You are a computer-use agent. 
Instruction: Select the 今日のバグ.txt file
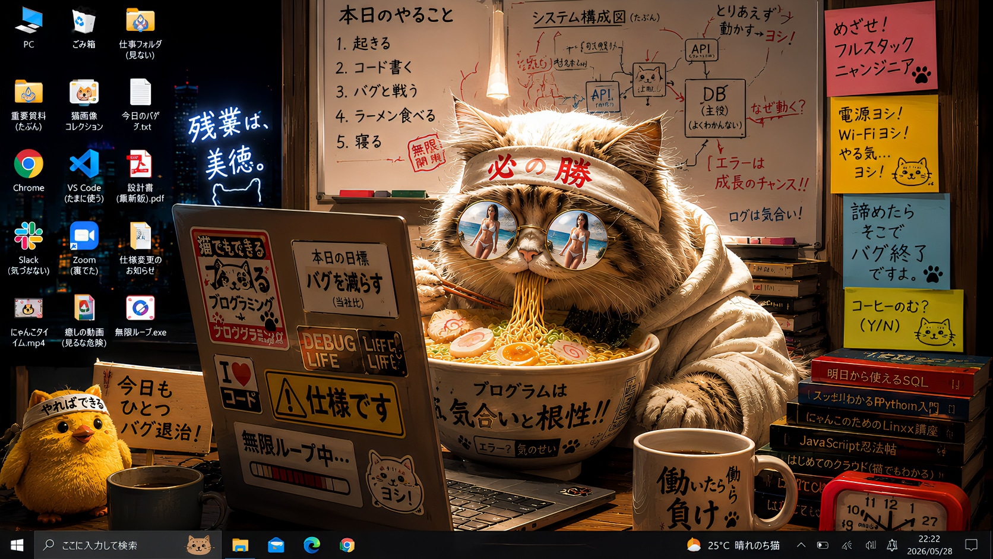click(140, 105)
